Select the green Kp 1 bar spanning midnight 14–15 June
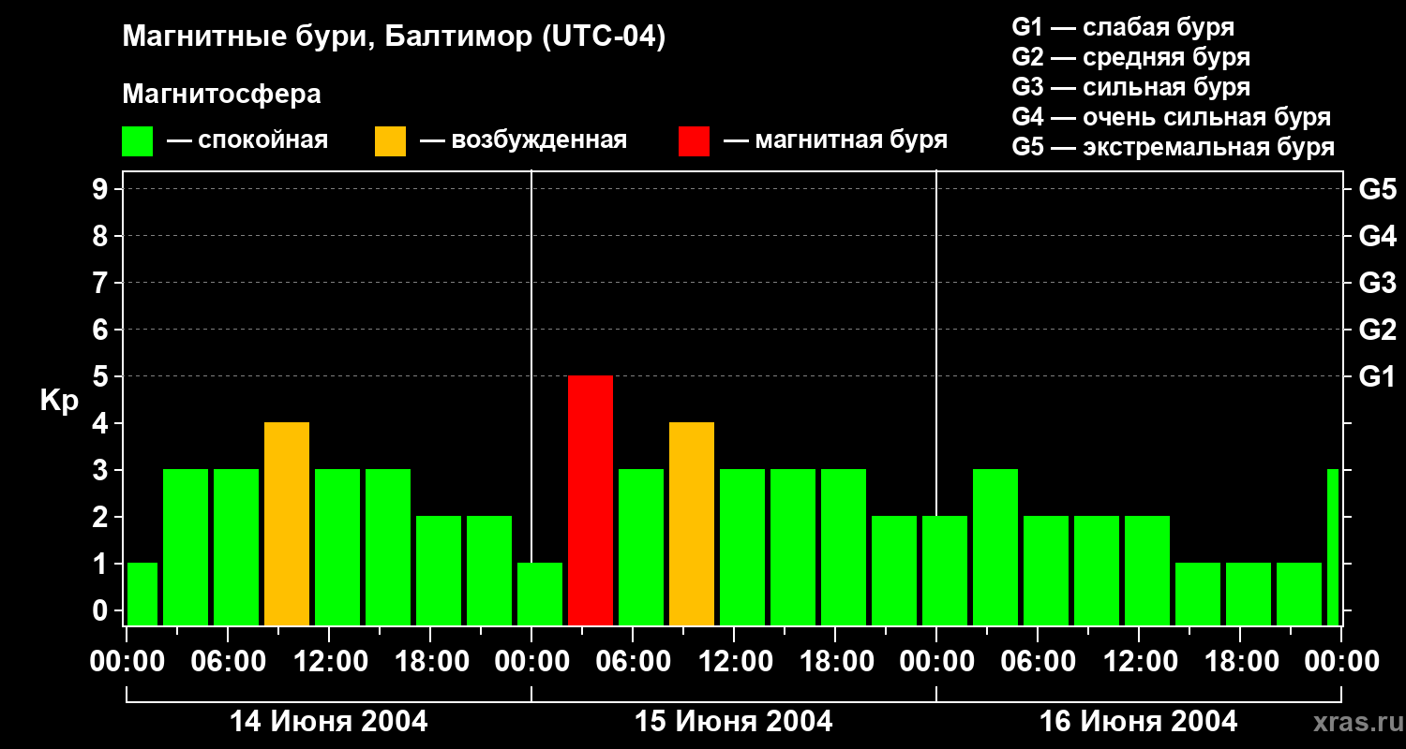The width and height of the screenshot is (1406, 749). click(x=540, y=594)
